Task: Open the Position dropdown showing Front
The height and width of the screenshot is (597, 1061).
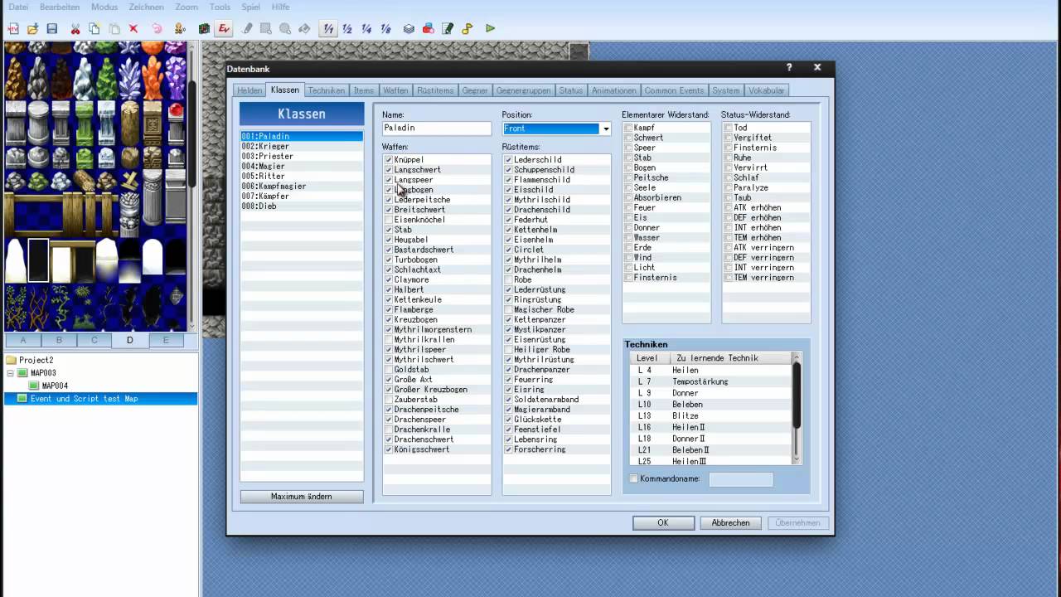Action: coord(556,129)
